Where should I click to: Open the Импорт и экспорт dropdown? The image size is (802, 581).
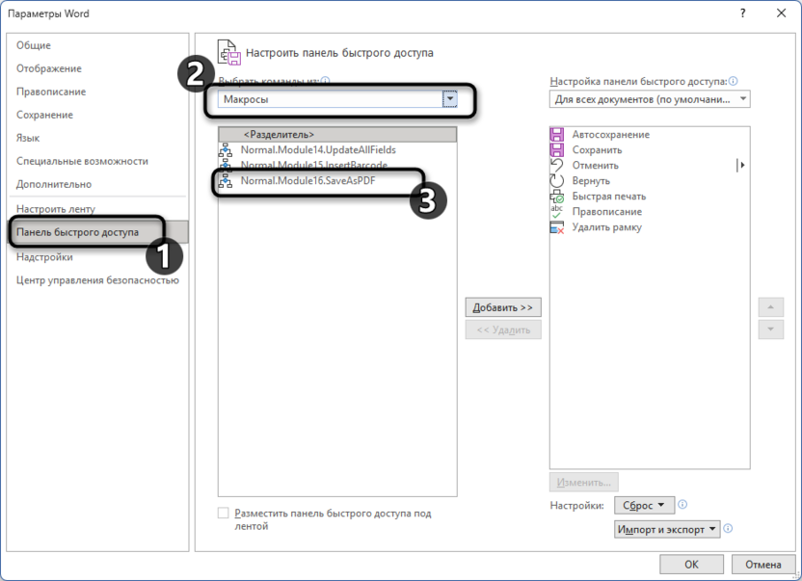pos(667,529)
